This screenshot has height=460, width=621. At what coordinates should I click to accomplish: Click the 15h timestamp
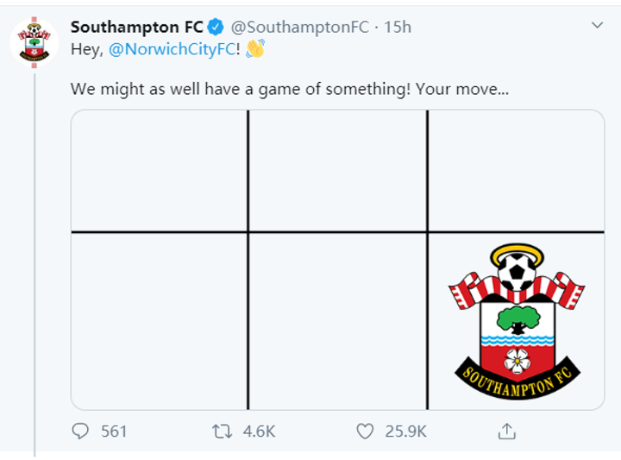[x=398, y=27]
